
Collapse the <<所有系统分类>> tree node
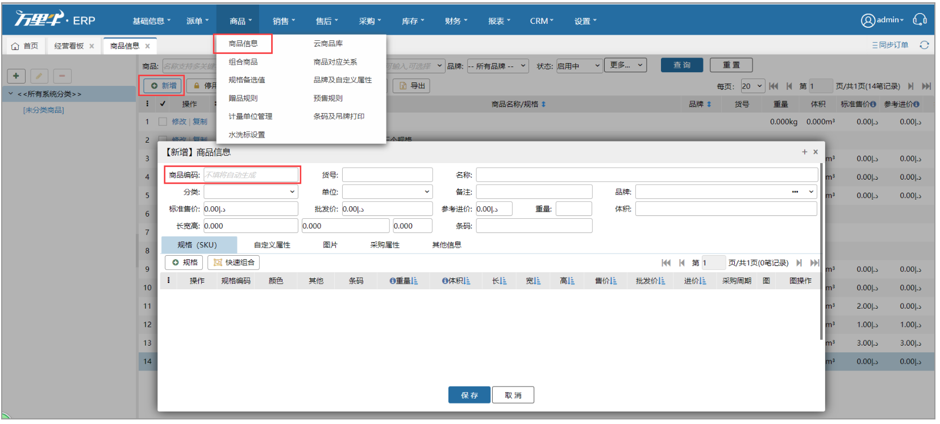10,94
